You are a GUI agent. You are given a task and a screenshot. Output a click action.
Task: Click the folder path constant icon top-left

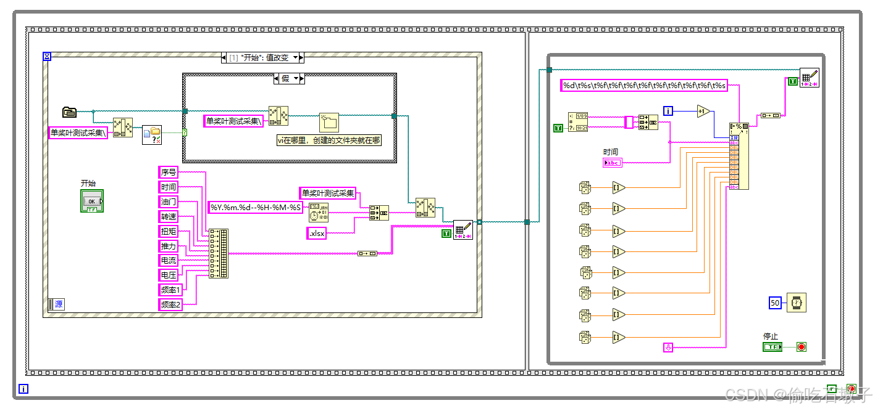point(70,112)
